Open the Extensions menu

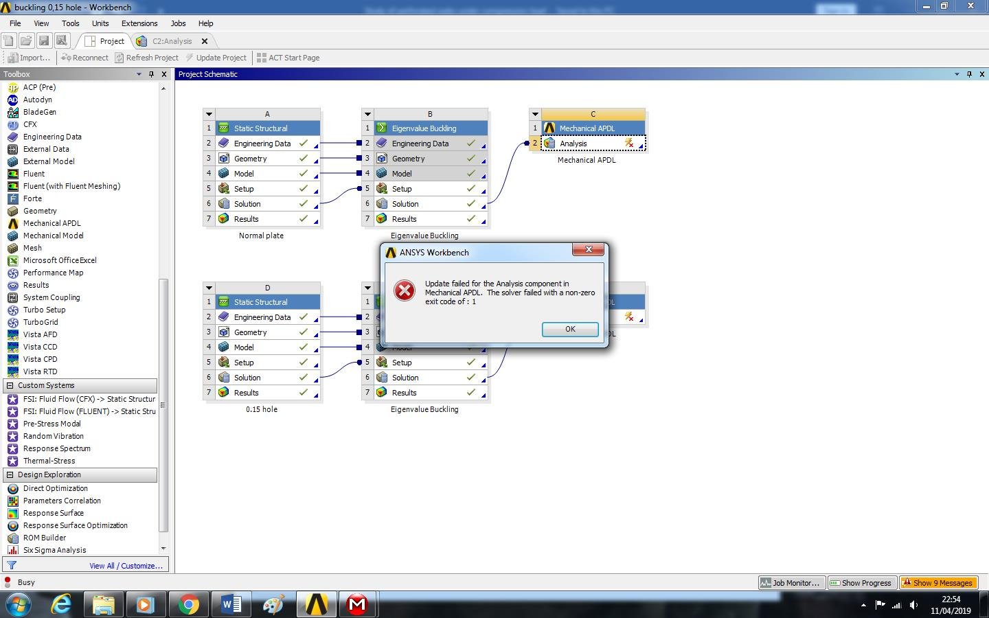(x=139, y=23)
